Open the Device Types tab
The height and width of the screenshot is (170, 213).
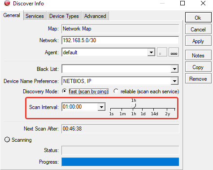coord(64,16)
